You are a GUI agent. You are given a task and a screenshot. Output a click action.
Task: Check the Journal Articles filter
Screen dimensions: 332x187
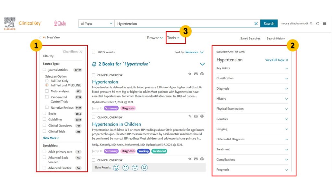tap(44, 69)
